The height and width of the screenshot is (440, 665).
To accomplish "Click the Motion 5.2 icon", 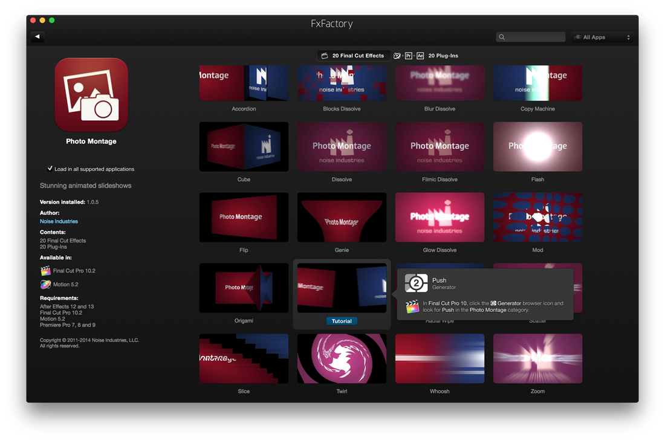I will tap(45, 285).
